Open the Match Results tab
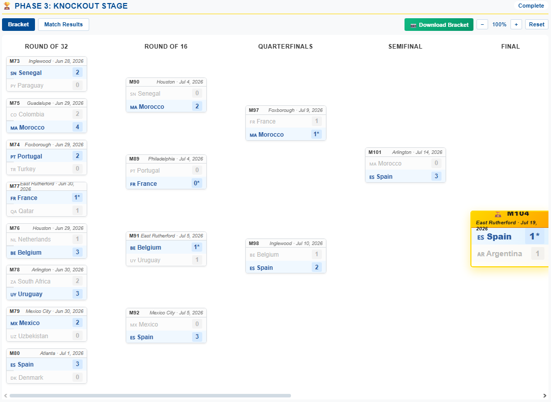 (63, 24)
